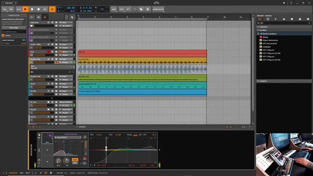Select the Sidechain project tab
Image resolution: width=313 pixels, height=176 pixels.
pyautogui.click(x=9, y=3)
